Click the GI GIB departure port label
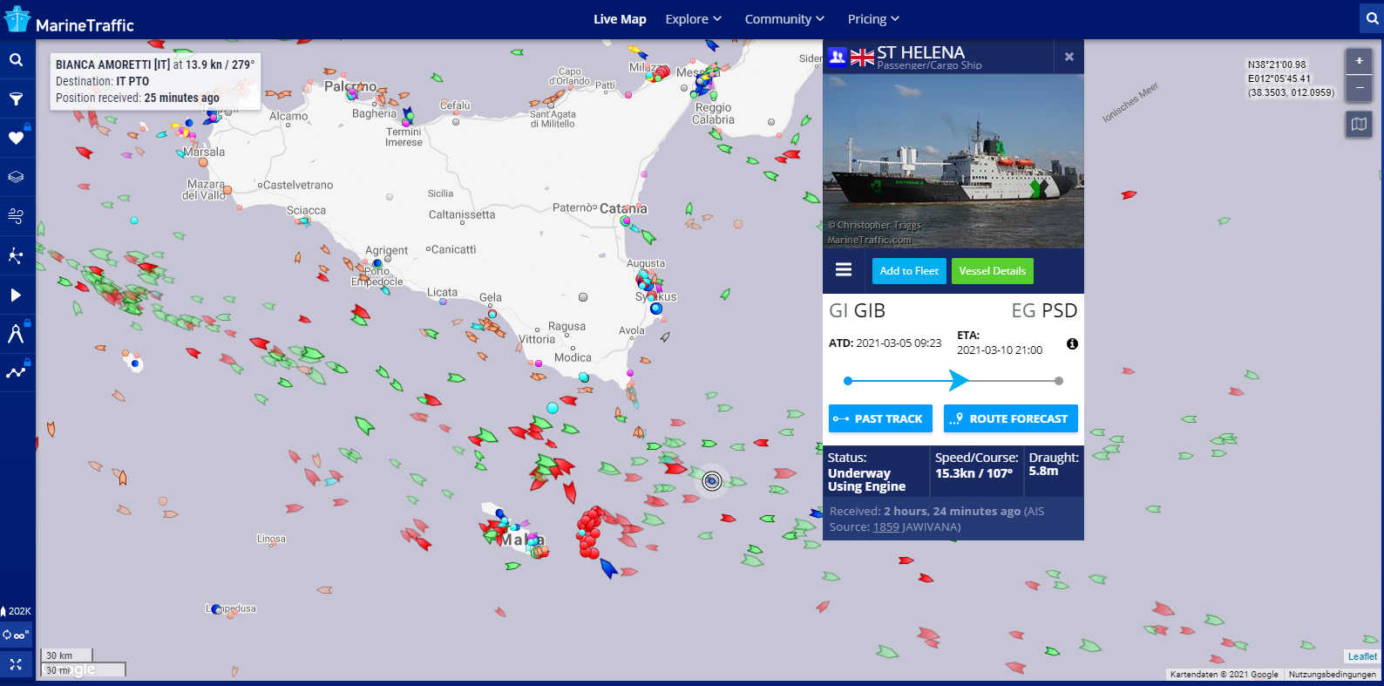Viewport: 1384px width, 686px height. coord(857,310)
